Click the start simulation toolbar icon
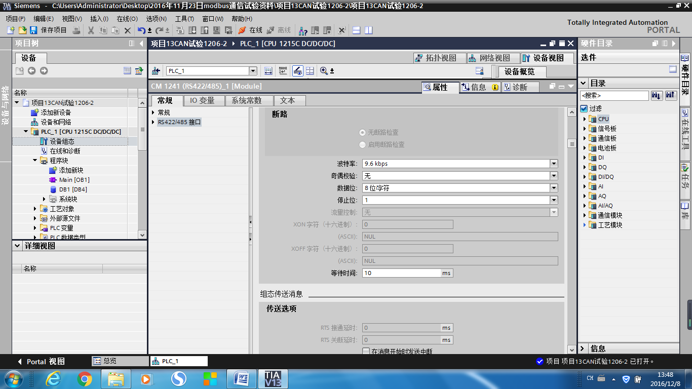Viewport: 692px width, 389px height. point(217,30)
